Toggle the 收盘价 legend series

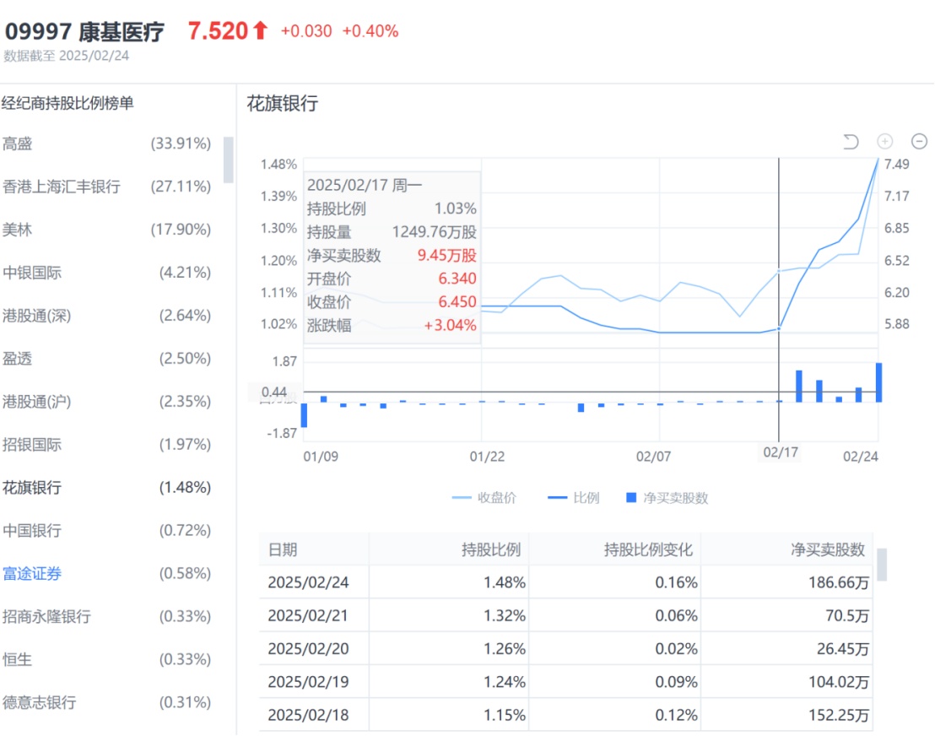click(x=485, y=498)
